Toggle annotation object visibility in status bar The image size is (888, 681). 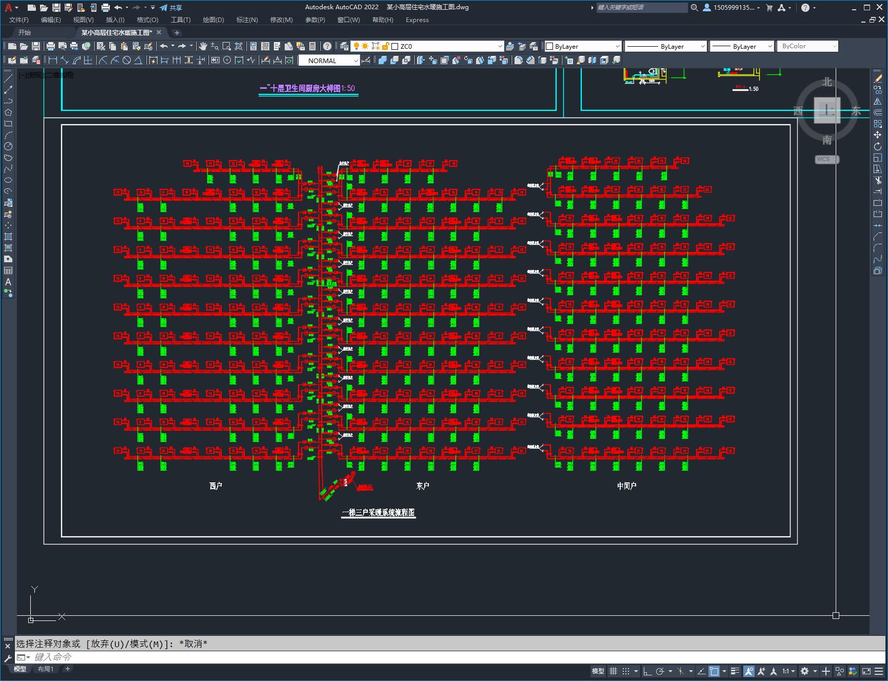pos(749,671)
